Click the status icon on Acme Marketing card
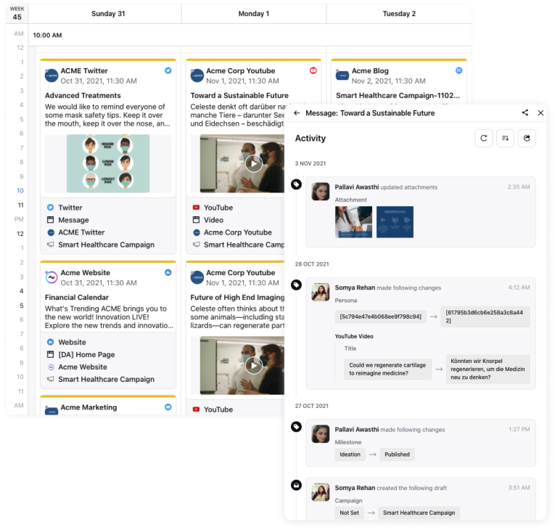 click(168, 407)
